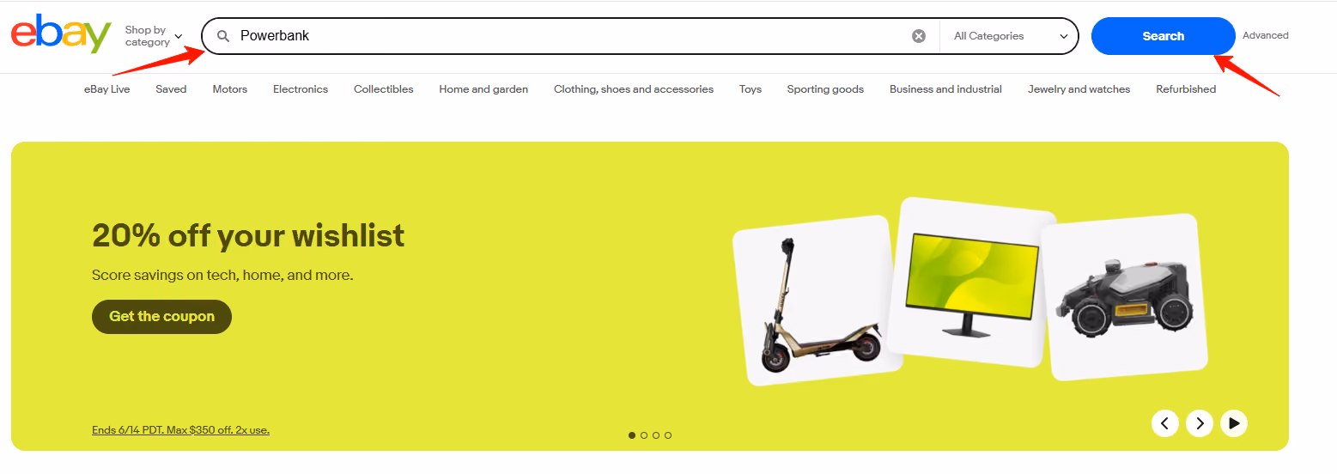Viewport: 1337px width, 474px height.
Task: Select the Electronics category
Action: pos(301,89)
